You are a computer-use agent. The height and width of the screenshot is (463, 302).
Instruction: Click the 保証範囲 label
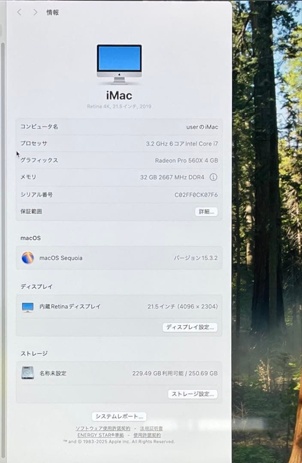[31, 211]
